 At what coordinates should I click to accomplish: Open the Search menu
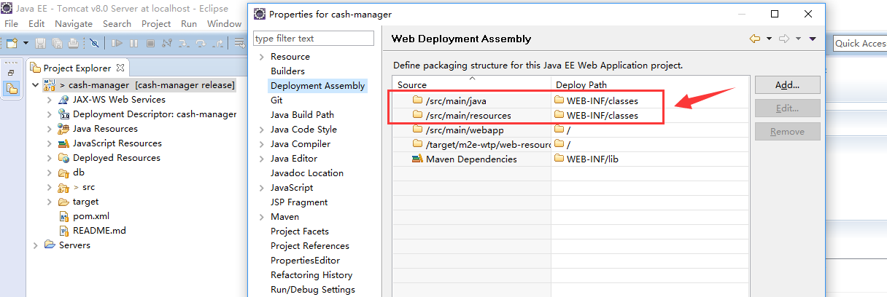117,23
